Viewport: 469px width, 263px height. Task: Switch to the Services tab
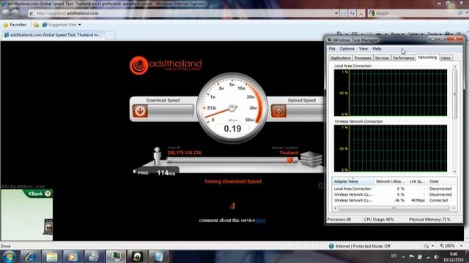(x=382, y=58)
